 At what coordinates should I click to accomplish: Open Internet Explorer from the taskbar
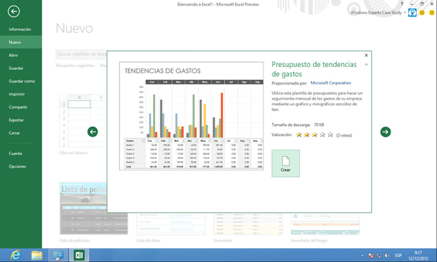16,255
